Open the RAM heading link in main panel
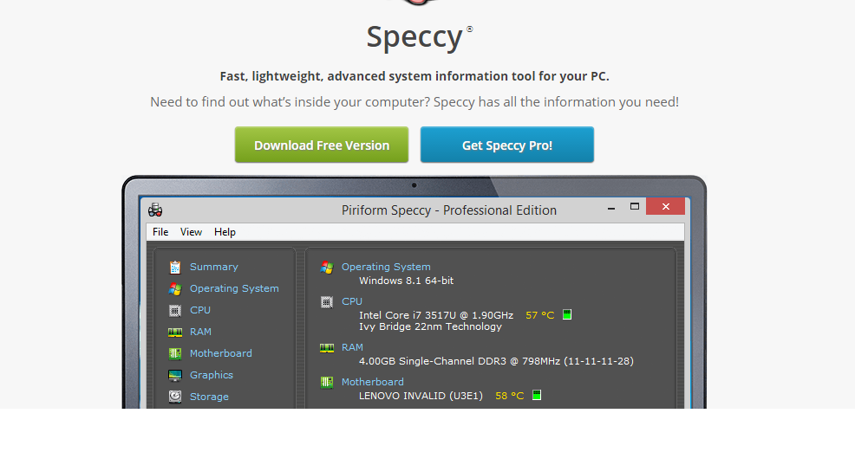Screen dimensions: 855x465 pyautogui.click(x=352, y=347)
